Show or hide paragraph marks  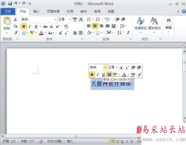[128, 33]
